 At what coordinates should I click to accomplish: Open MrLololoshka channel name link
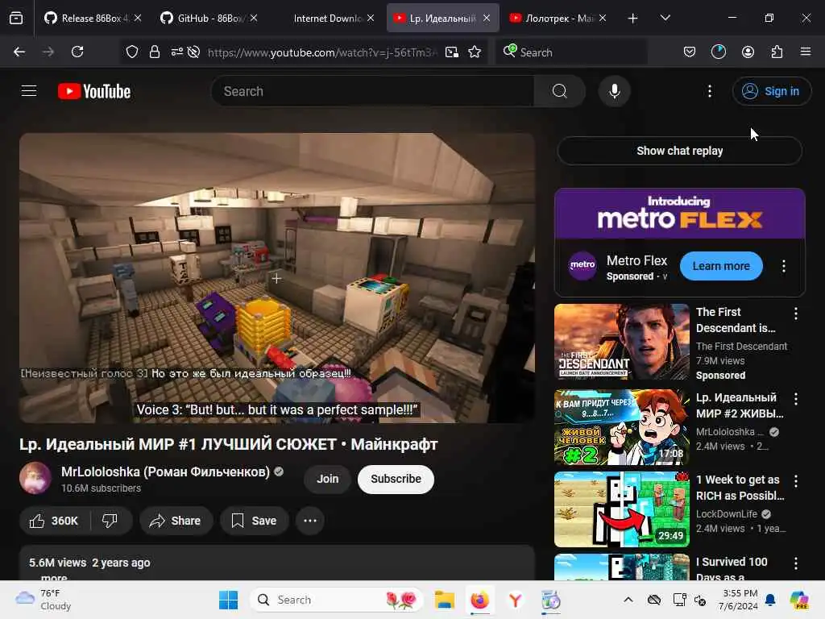point(165,472)
